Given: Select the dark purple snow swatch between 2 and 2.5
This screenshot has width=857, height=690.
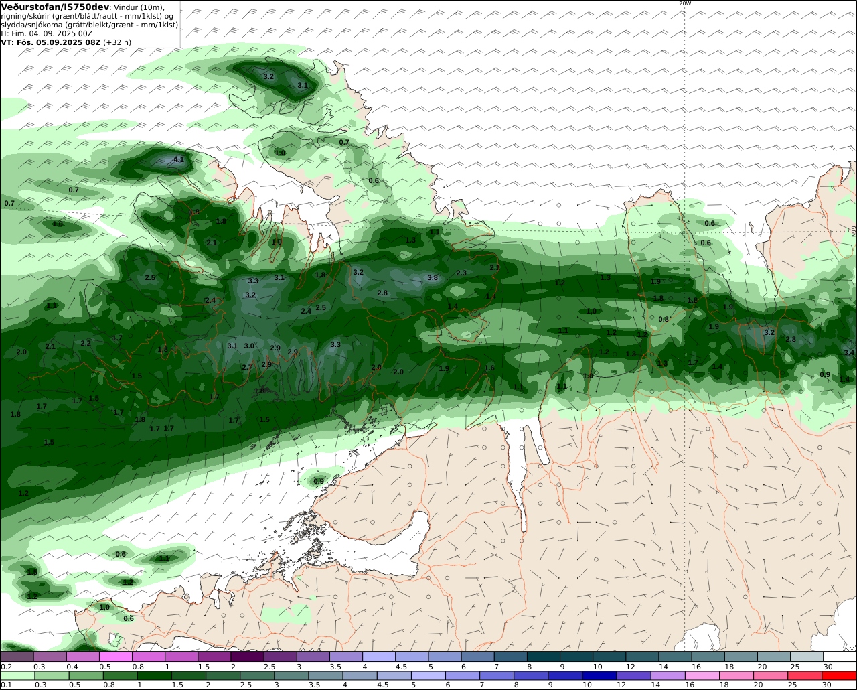Looking at the screenshot, I should pyautogui.click(x=247, y=657).
